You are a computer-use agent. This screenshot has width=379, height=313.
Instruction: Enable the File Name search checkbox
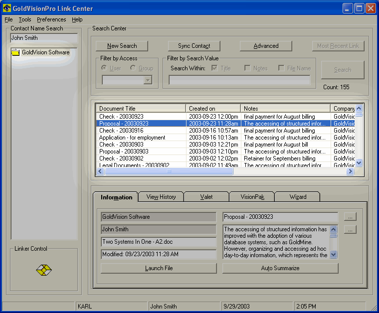[281, 68]
